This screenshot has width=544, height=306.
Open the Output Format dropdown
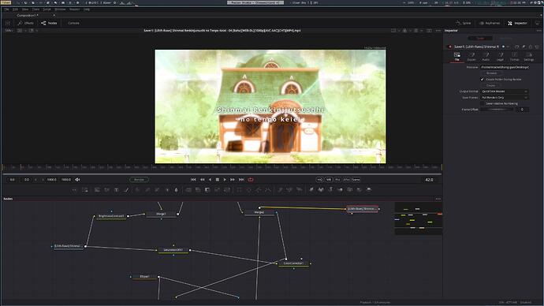pos(505,91)
